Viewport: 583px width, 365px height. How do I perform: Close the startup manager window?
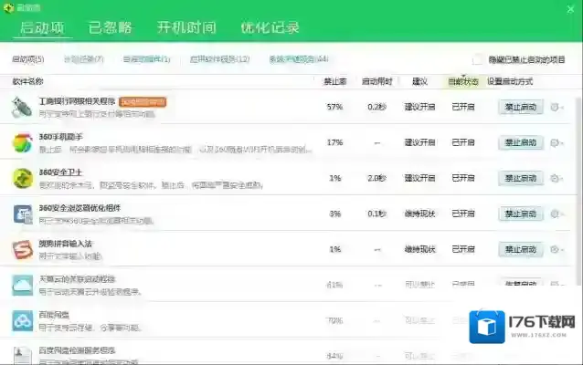point(570,9)
